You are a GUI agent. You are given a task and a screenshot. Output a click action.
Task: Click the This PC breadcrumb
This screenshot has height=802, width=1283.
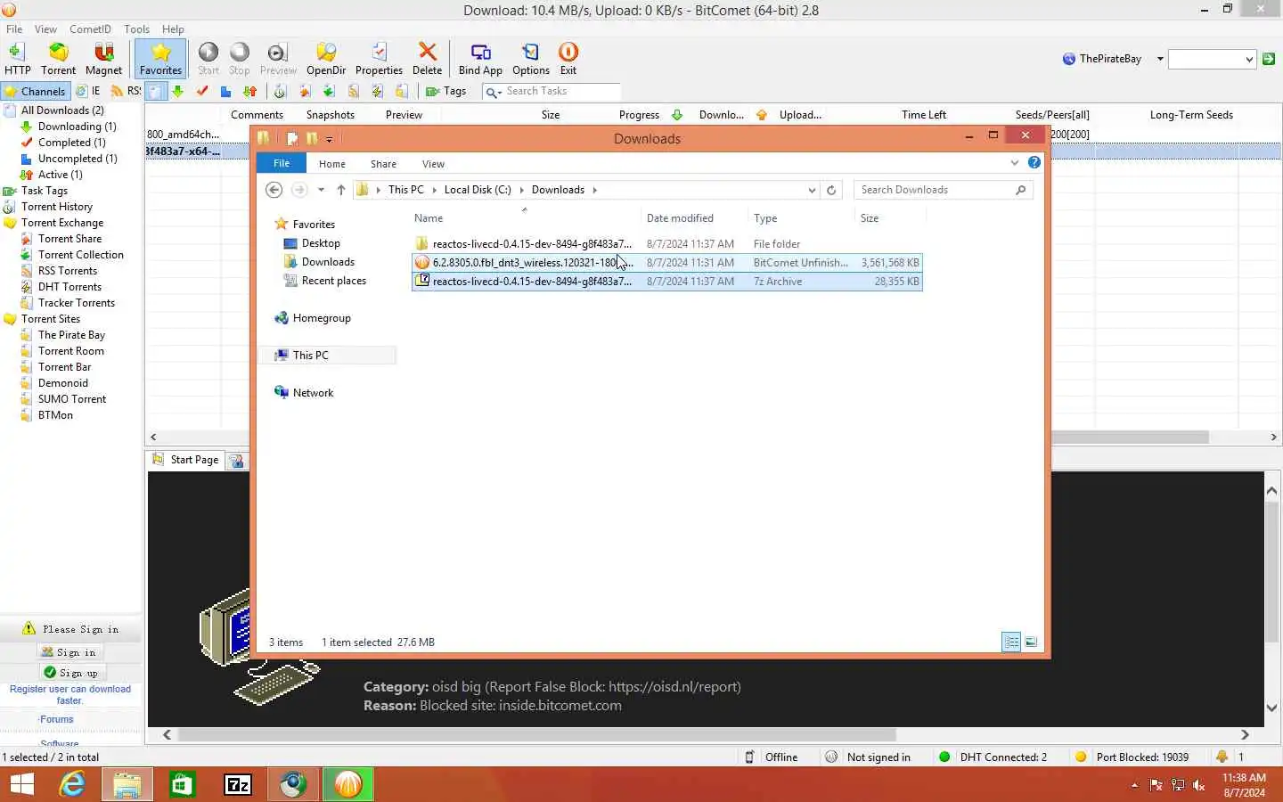[x=406, y=190]
